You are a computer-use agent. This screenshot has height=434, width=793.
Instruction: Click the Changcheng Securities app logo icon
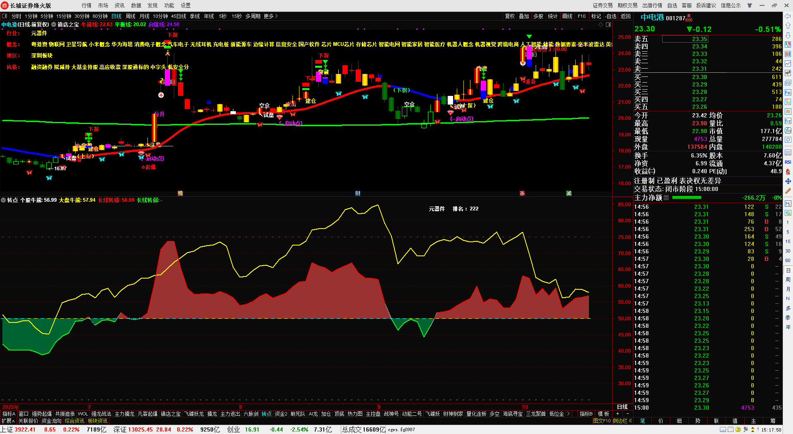(x=5, y=5)
